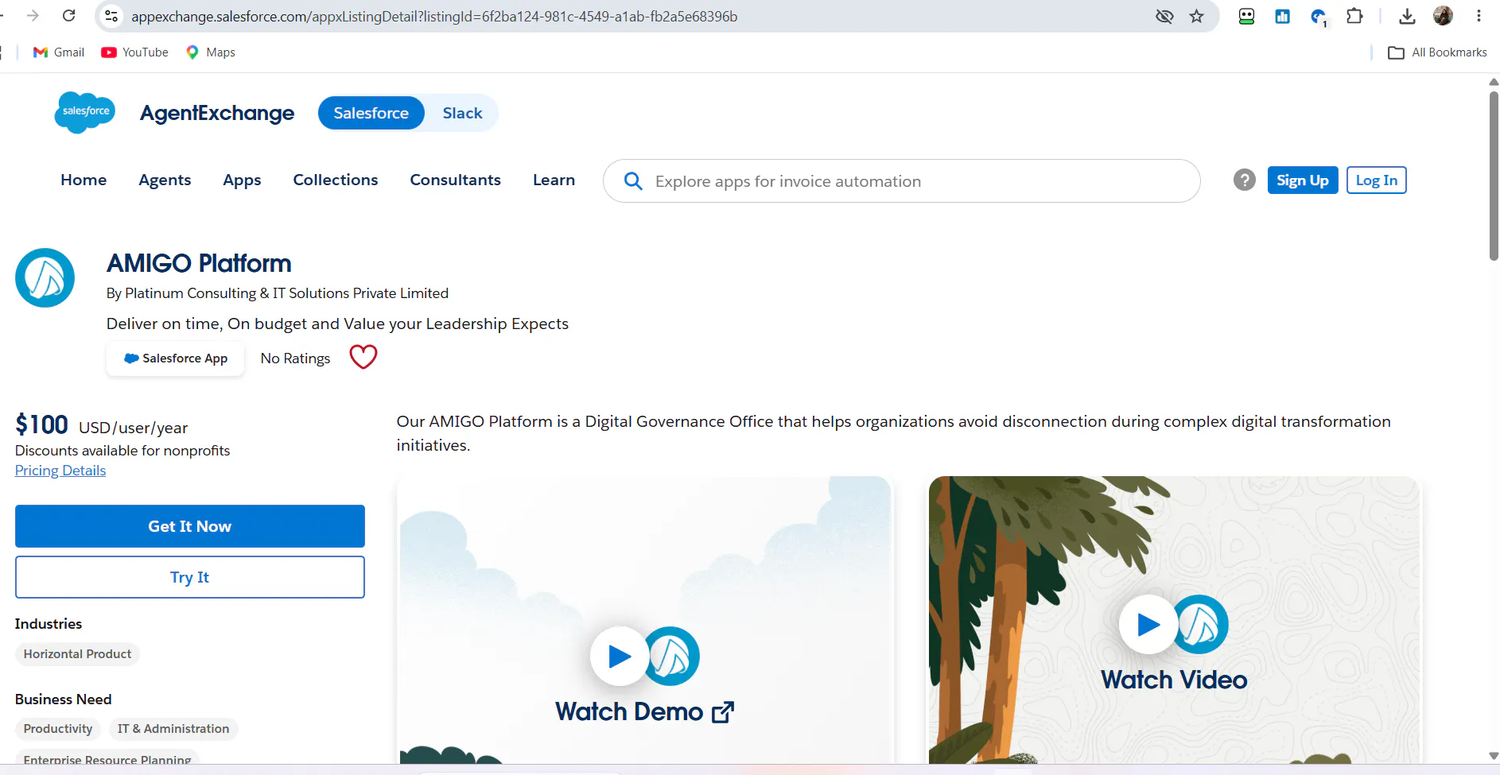Image resolution: width=1500 pixels, height=775 pixels.
Task: Open the Extensions puzzle piece menu
Action: click(x=1354, y=16)
